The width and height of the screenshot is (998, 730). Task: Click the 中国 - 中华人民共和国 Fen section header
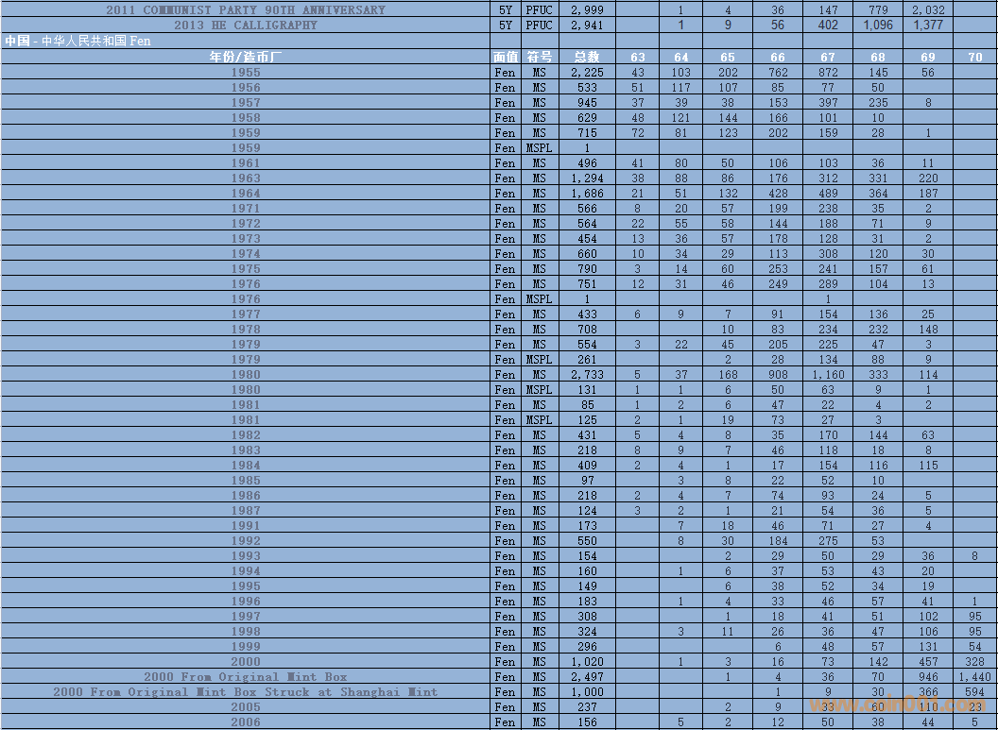coord(77,42)
